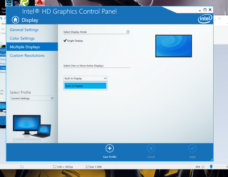Image resolution: width=228 pixels, height=177 pixels.
Task: Click the Apply label
Action: 192,157
